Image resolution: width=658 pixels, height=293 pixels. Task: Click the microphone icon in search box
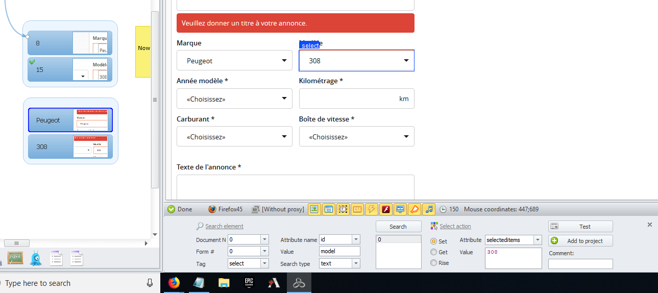pos(150,283)
